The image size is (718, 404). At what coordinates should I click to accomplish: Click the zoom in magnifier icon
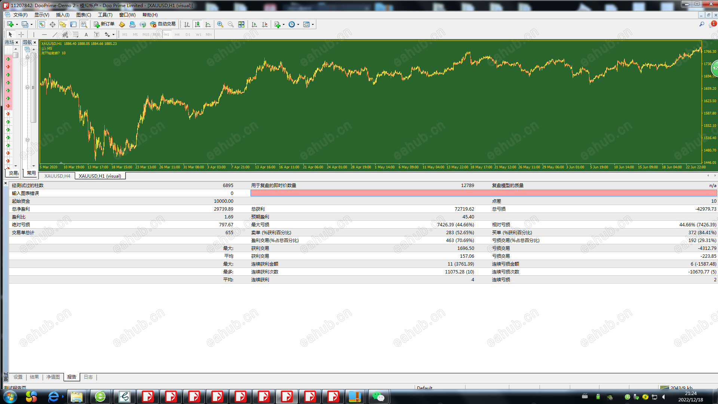point(220,24)
